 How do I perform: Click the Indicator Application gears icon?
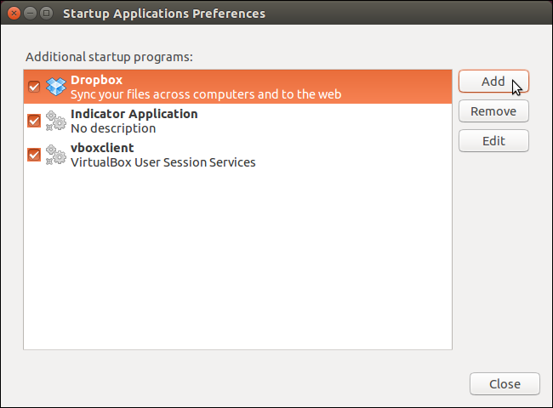(x=55, y=121)
